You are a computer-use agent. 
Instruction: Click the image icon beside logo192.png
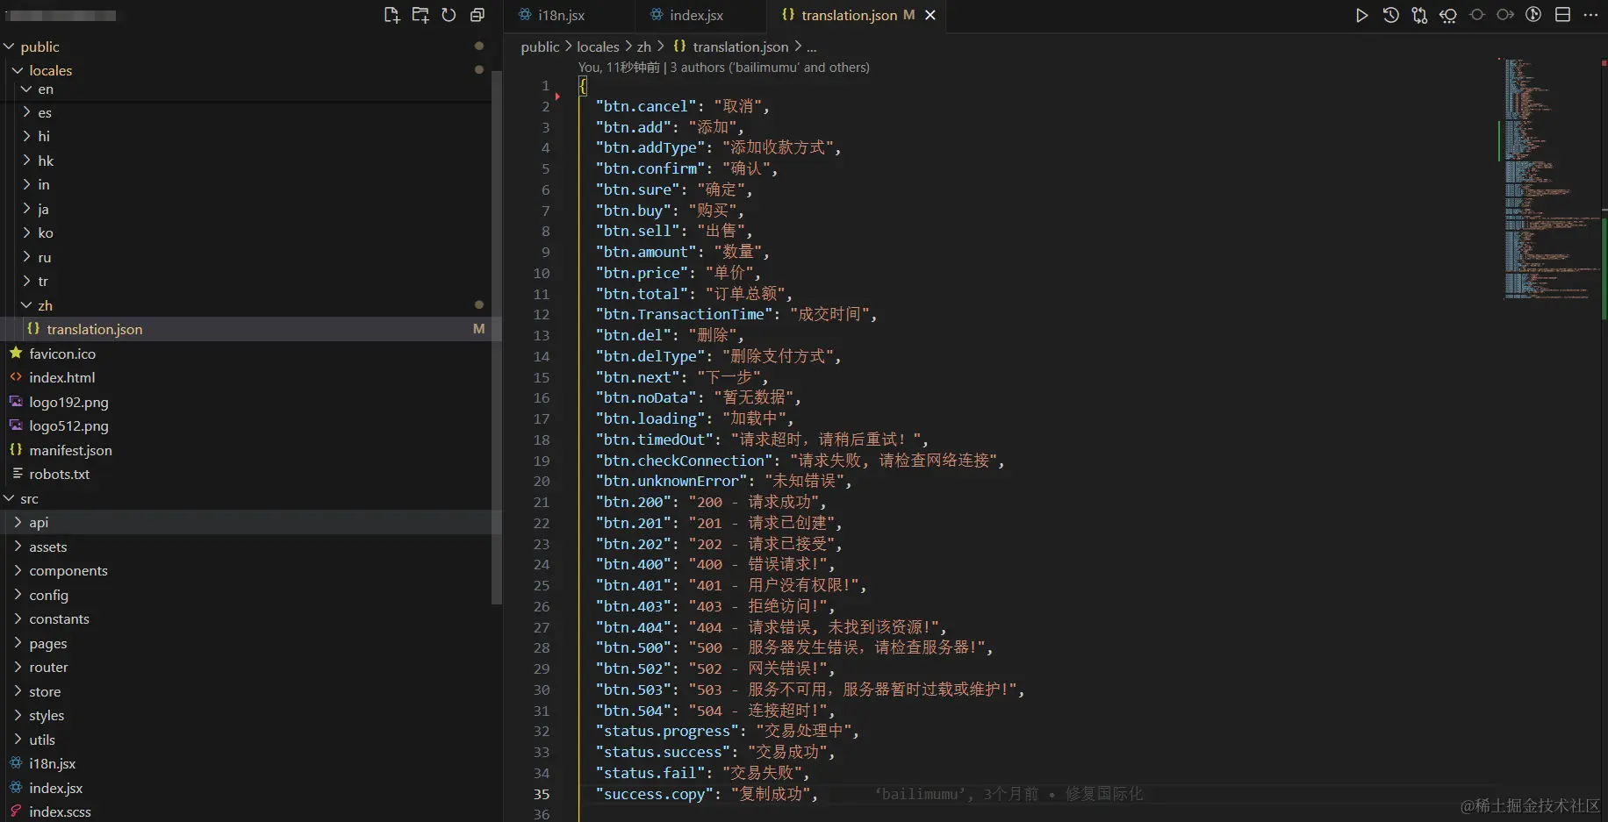(16, 401)
